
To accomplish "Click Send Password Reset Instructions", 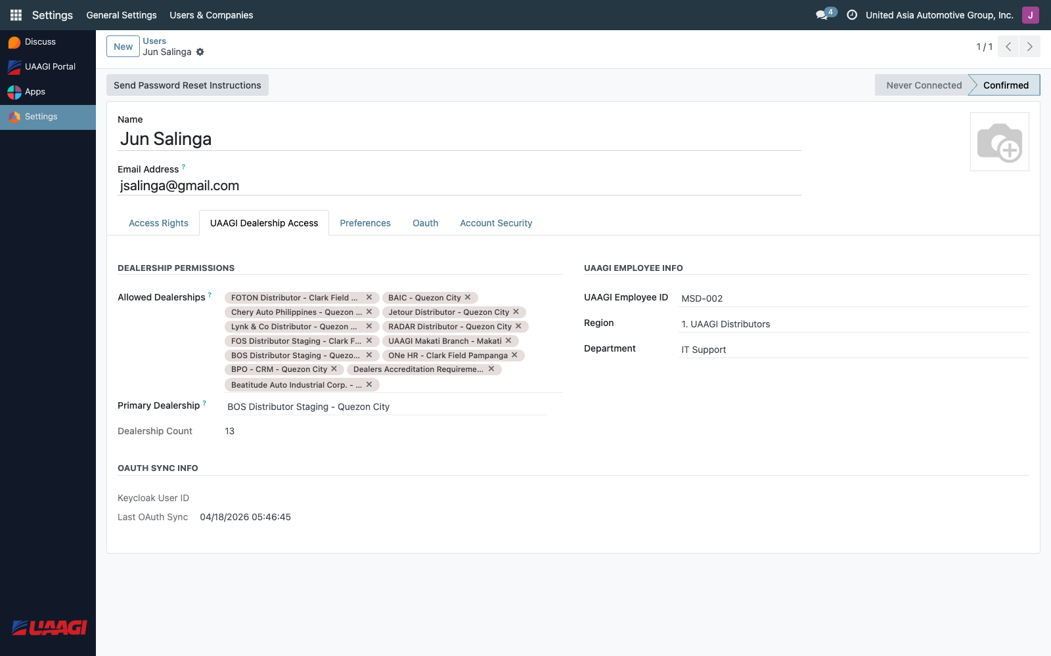I will click(x=187, y=85).
